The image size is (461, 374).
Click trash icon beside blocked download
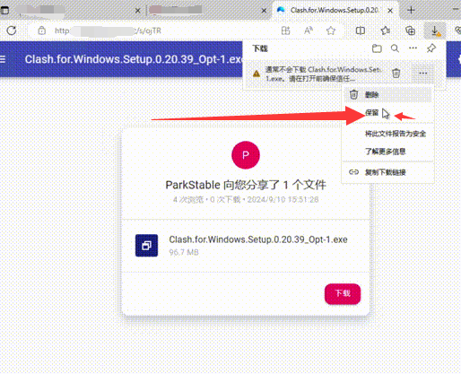coord(396,73)
